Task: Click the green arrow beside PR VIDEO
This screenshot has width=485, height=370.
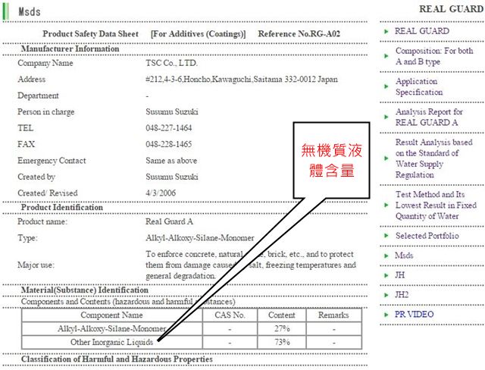Action: tap(386, 315)
